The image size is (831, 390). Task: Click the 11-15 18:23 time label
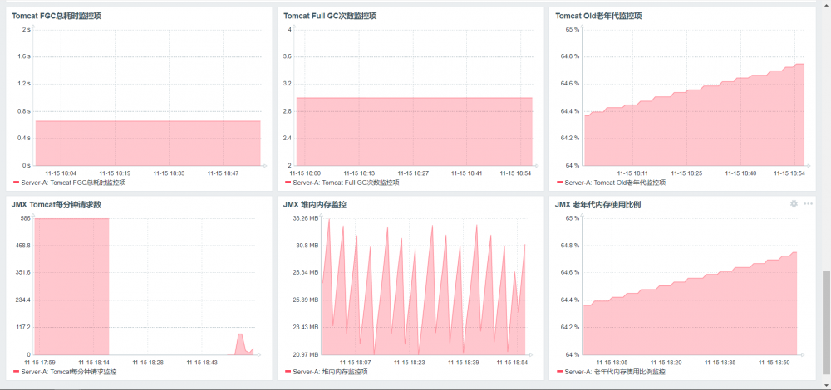410,363
